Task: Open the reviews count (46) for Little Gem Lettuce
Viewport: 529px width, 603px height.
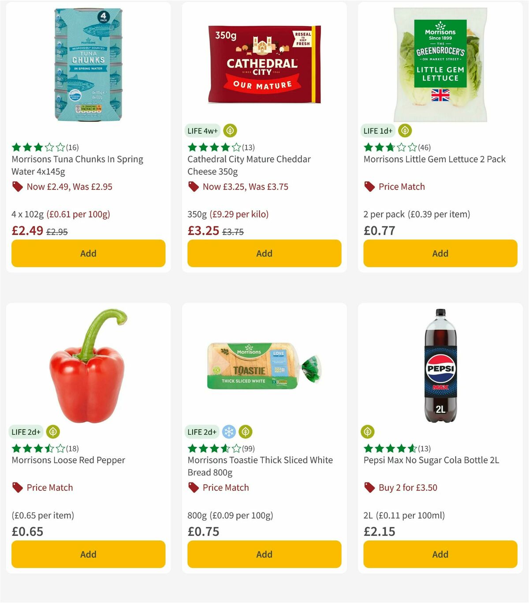Action: pyautogui.click(x=425, y=148)
